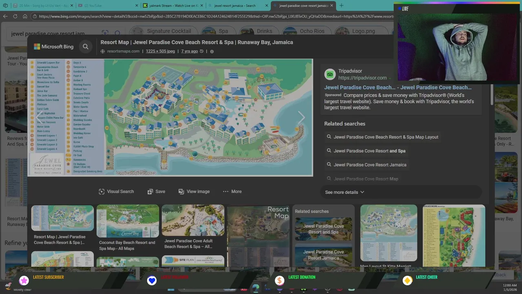
Task: Select the 'Drinks' filter chip
Action: click(259, 31)
